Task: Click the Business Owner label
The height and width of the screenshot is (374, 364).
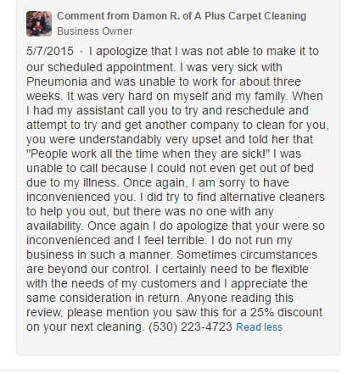Action: (95, 31)
